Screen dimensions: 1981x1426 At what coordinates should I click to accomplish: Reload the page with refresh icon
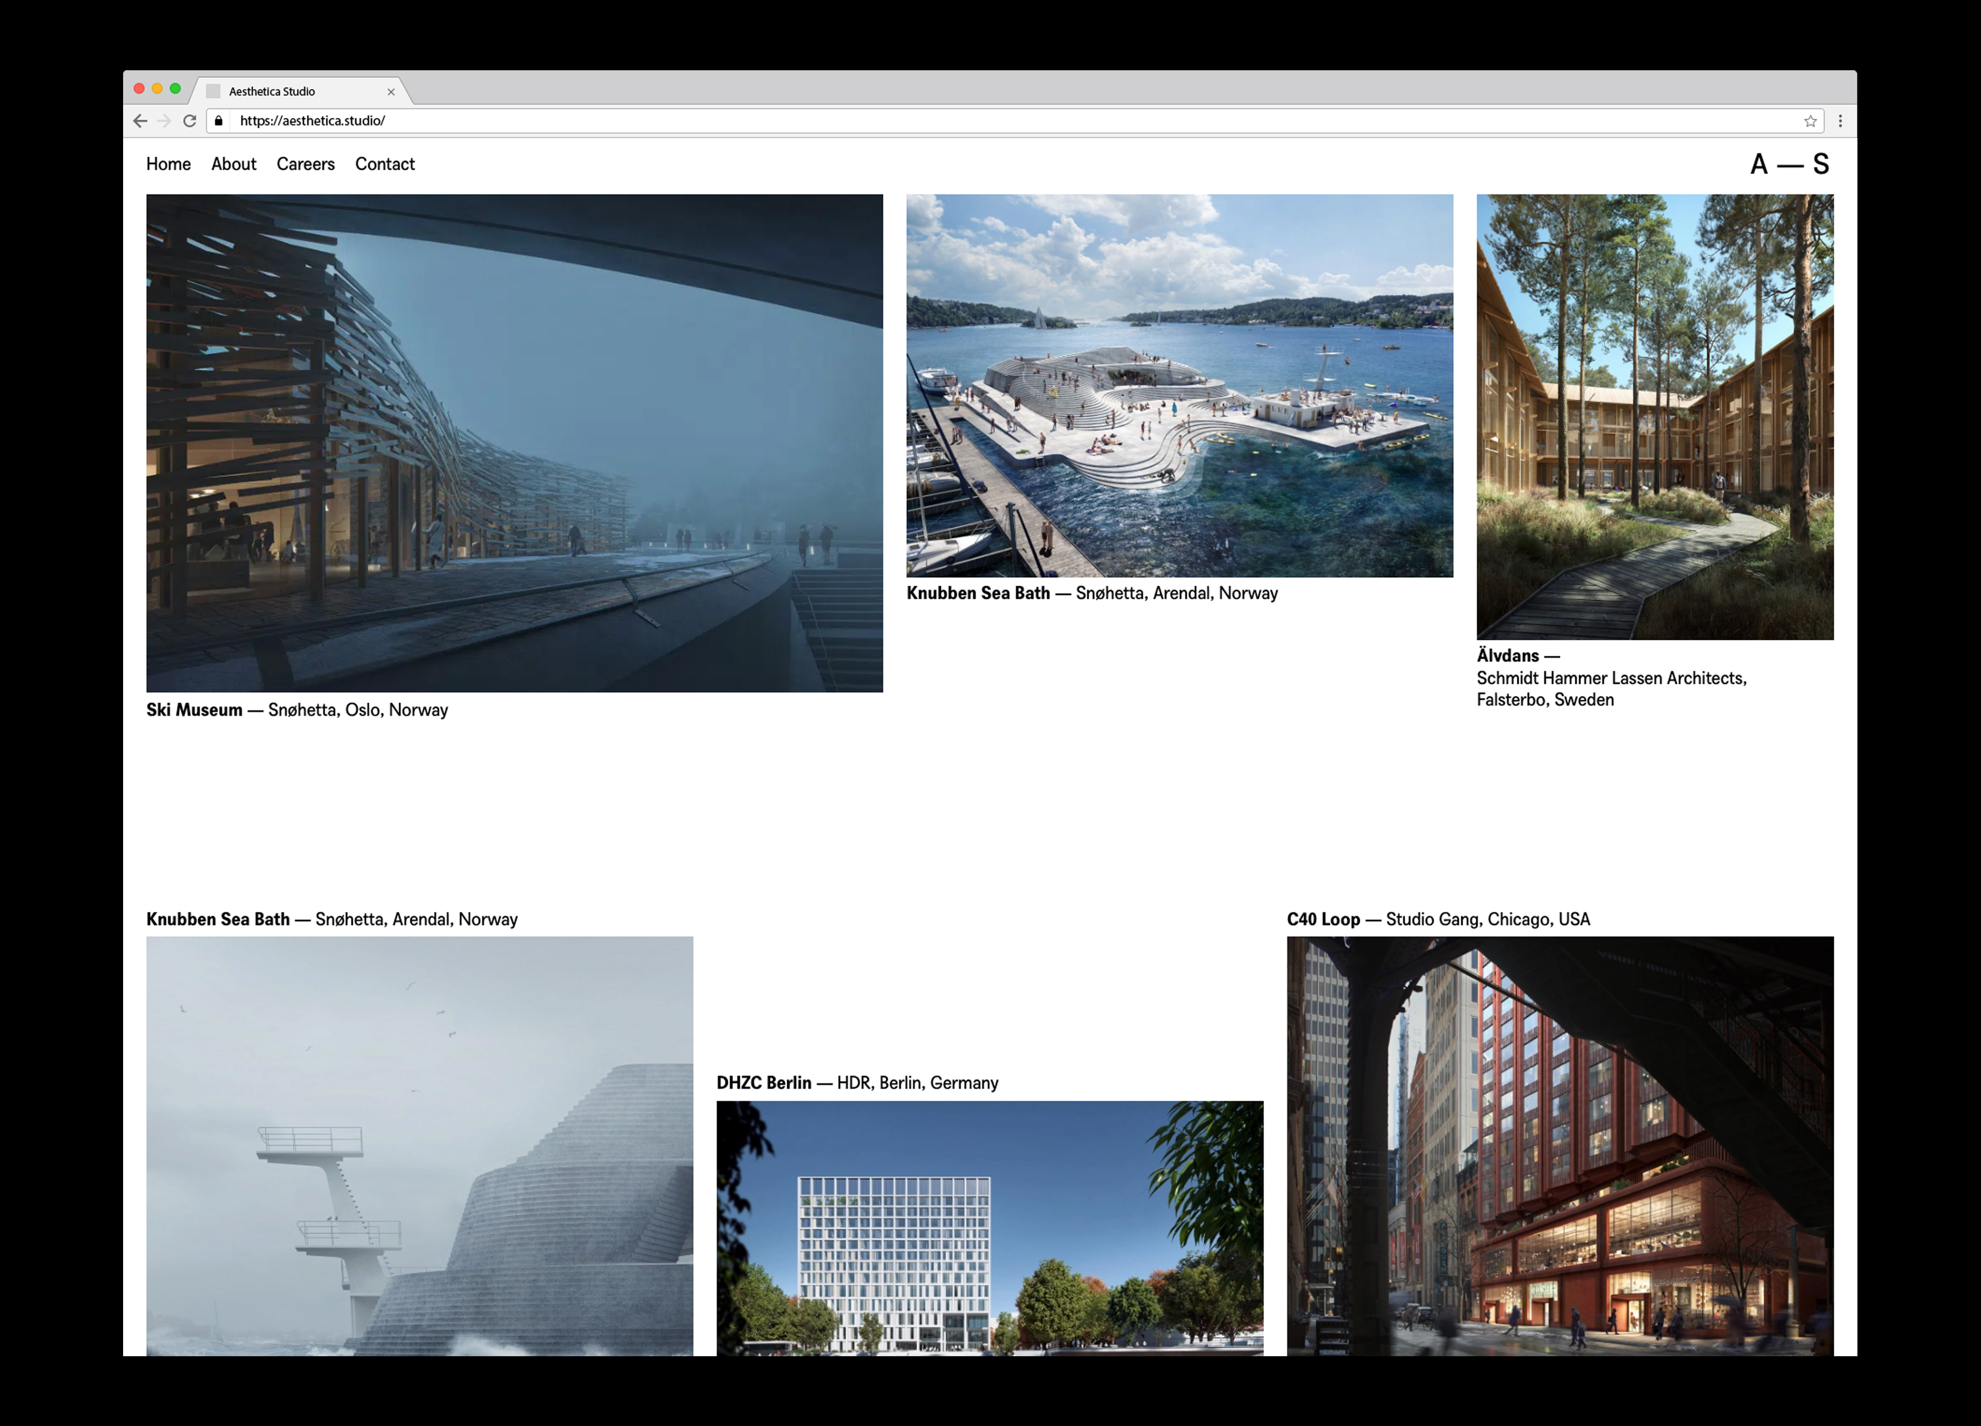[x=190, y=121]
